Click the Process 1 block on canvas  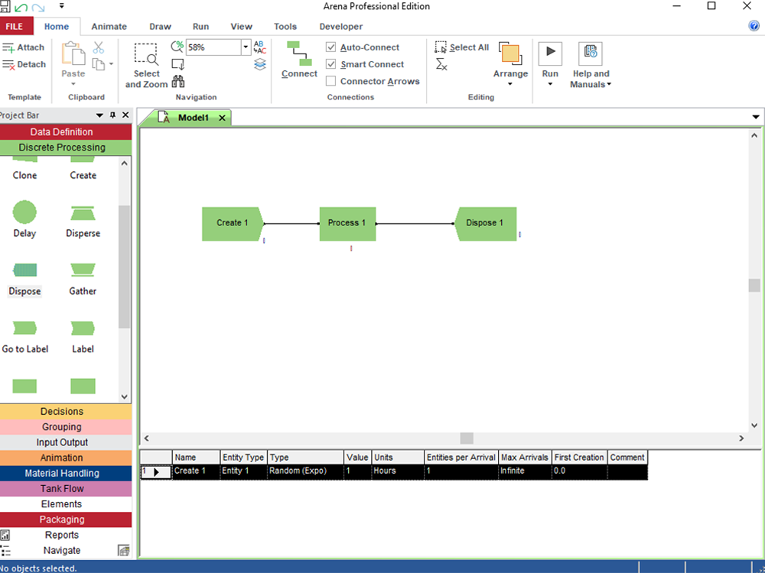347,223
